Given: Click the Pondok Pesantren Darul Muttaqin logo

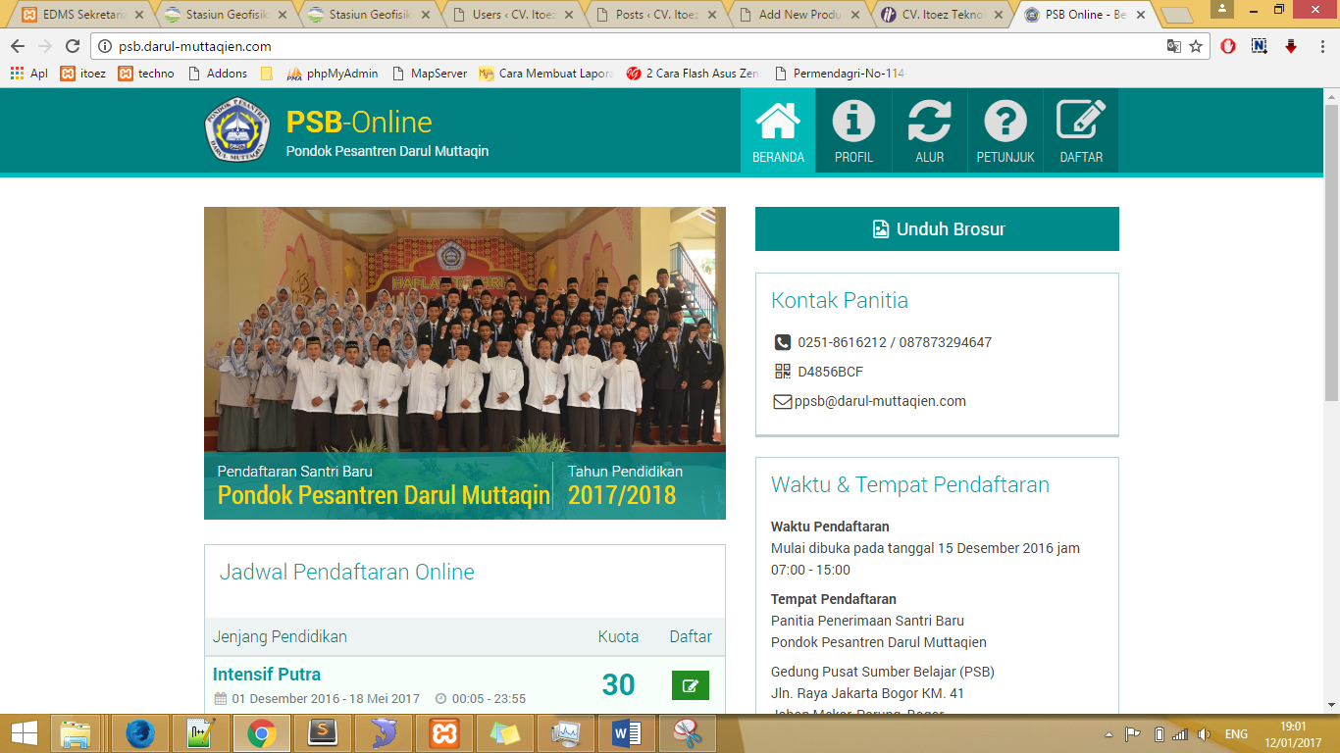Looking at the screenshot, I should [236, 129].
